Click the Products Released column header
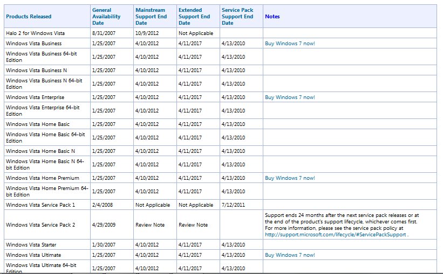 pos(29,17)
